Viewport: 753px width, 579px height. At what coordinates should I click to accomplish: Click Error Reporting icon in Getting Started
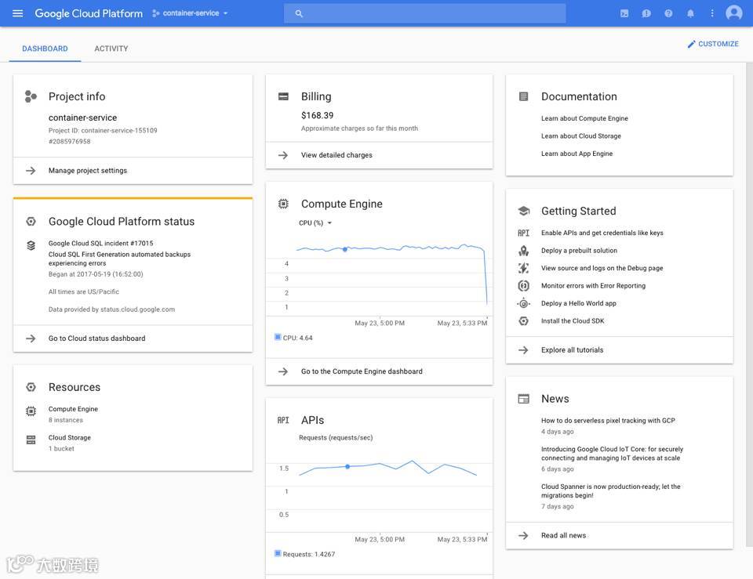pyautogui.click(x=523, y=286)
